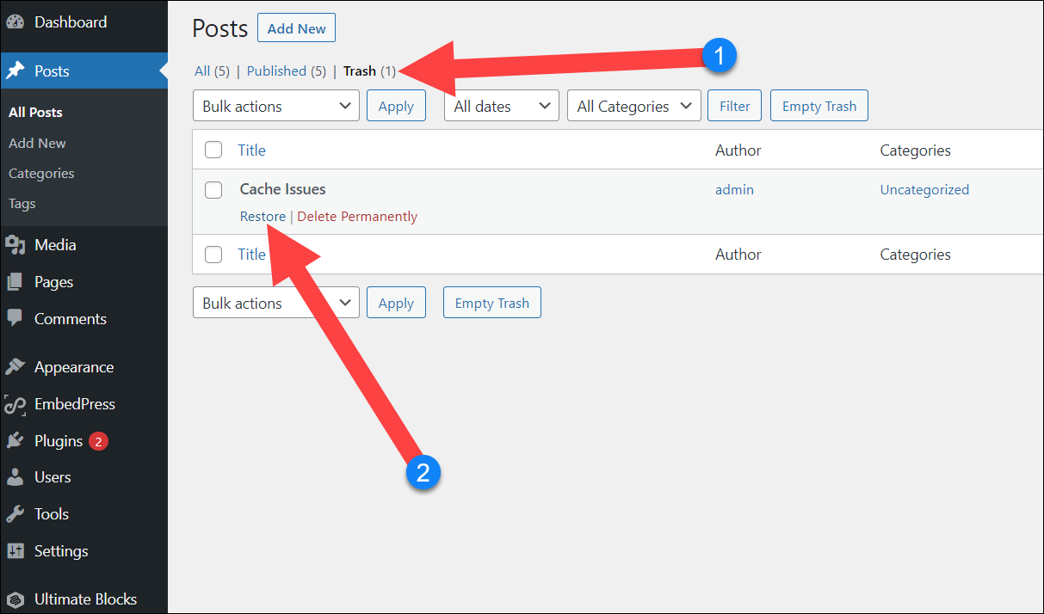Sort by Title in table footer
The image size is (1044, 614).
pyautogui.click(x=252, y=255)
